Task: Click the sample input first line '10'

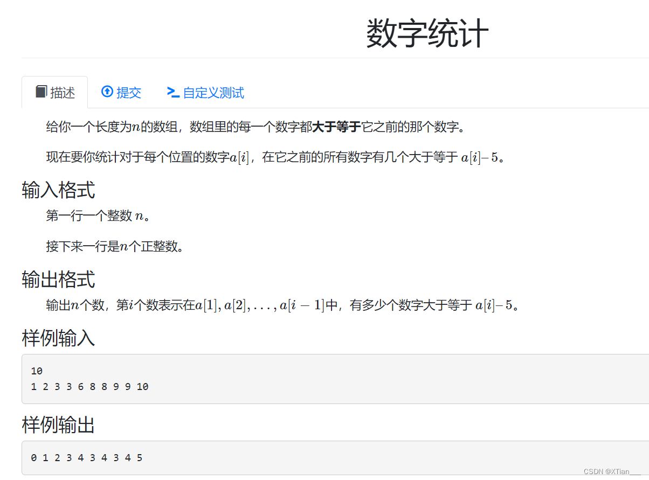Action: coord(37,371)
